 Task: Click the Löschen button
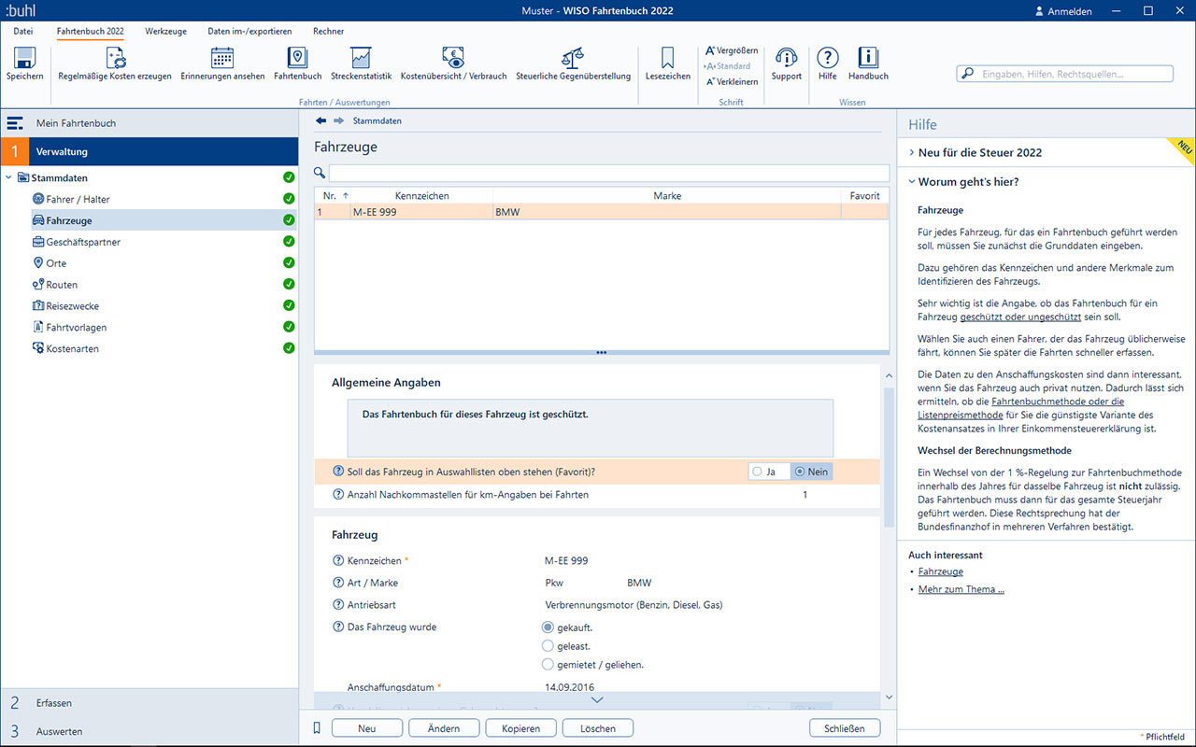pyautogui.click(x=598, y=728)
